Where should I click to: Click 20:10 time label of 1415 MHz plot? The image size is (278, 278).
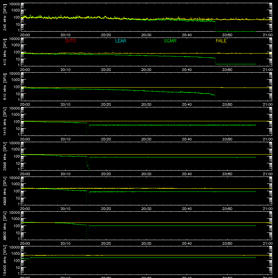65,139
